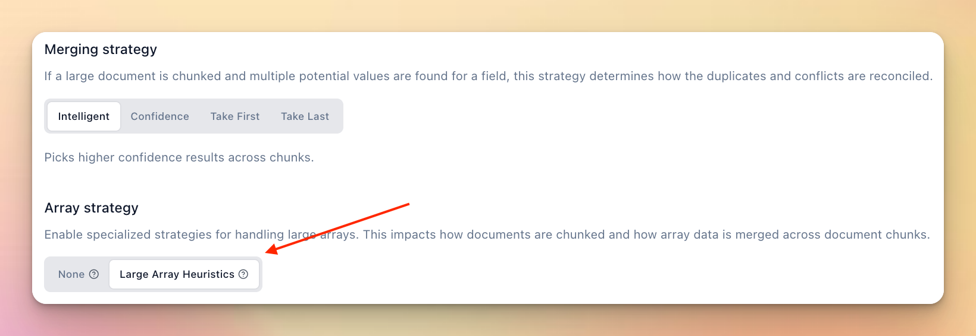The image size is (976, 336).
Task: Select the Intelligent merging strategy
Action: [84, 116]
